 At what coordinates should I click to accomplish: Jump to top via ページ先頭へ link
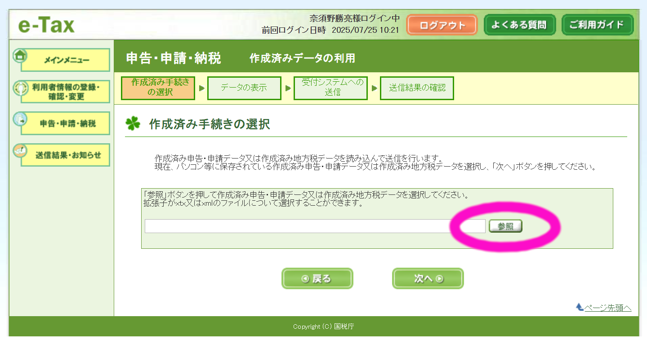[607, 308]
